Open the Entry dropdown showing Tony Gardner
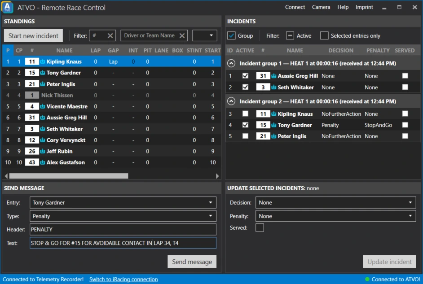 (x=123, y=203)
